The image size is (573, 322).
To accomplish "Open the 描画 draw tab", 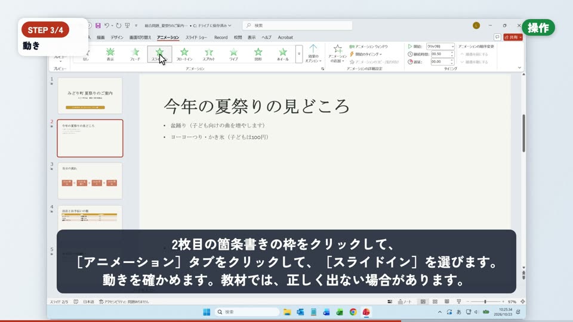I will click(x=100, y=37).
